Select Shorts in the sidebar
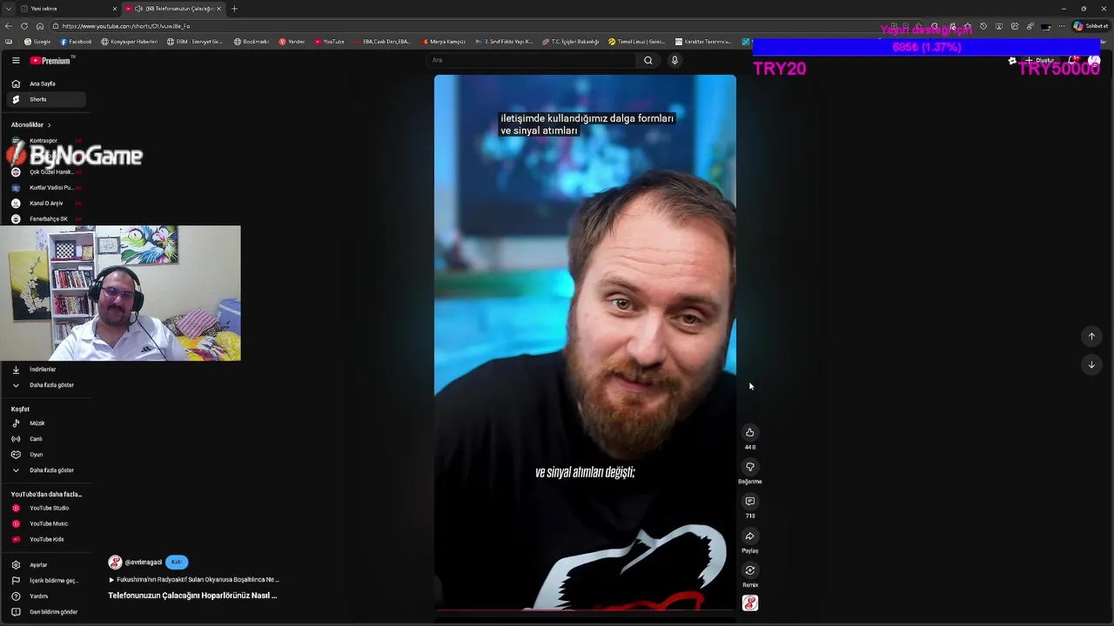Screen dimensions: 1114x626 45,99
